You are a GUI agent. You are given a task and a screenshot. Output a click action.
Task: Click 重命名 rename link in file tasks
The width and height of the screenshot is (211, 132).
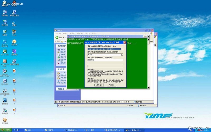pyautogui.click(x=63, y=50)
